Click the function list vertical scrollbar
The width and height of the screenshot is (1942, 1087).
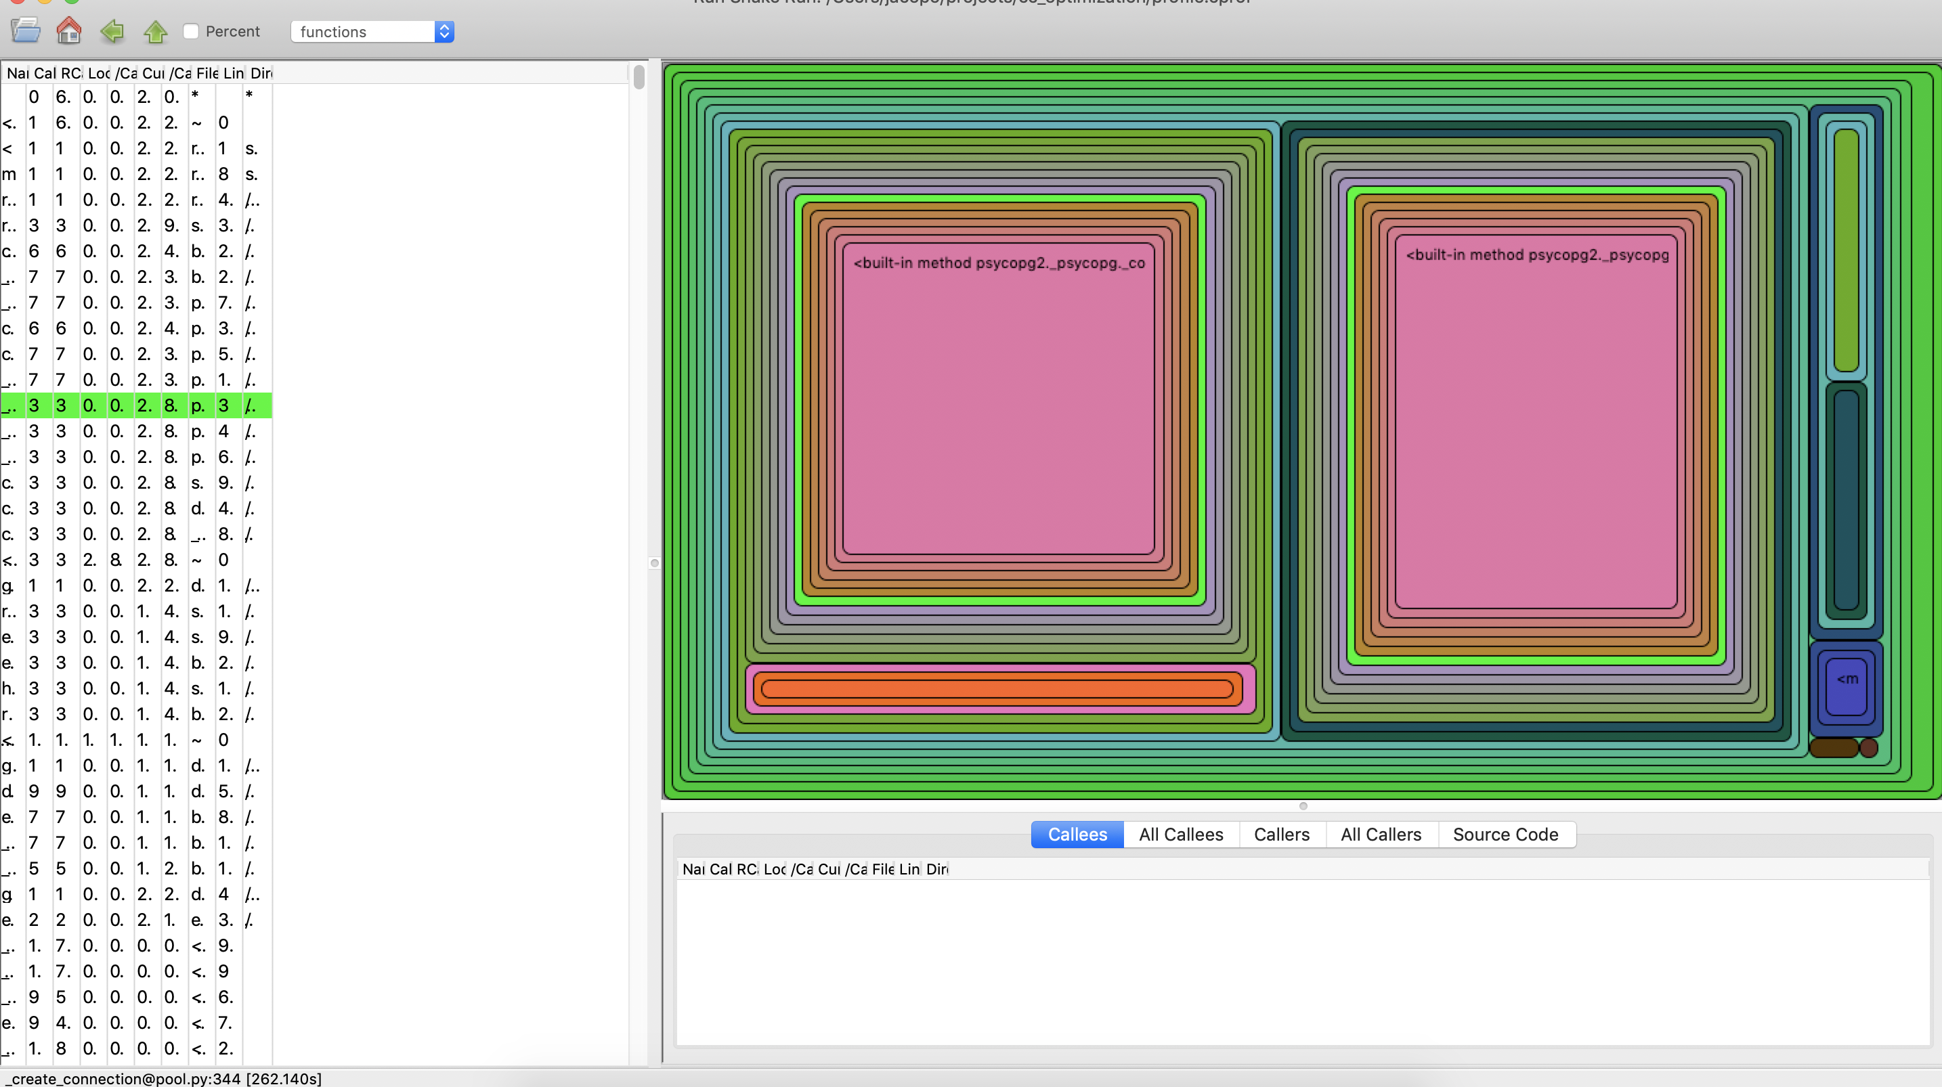click(639, 77)
